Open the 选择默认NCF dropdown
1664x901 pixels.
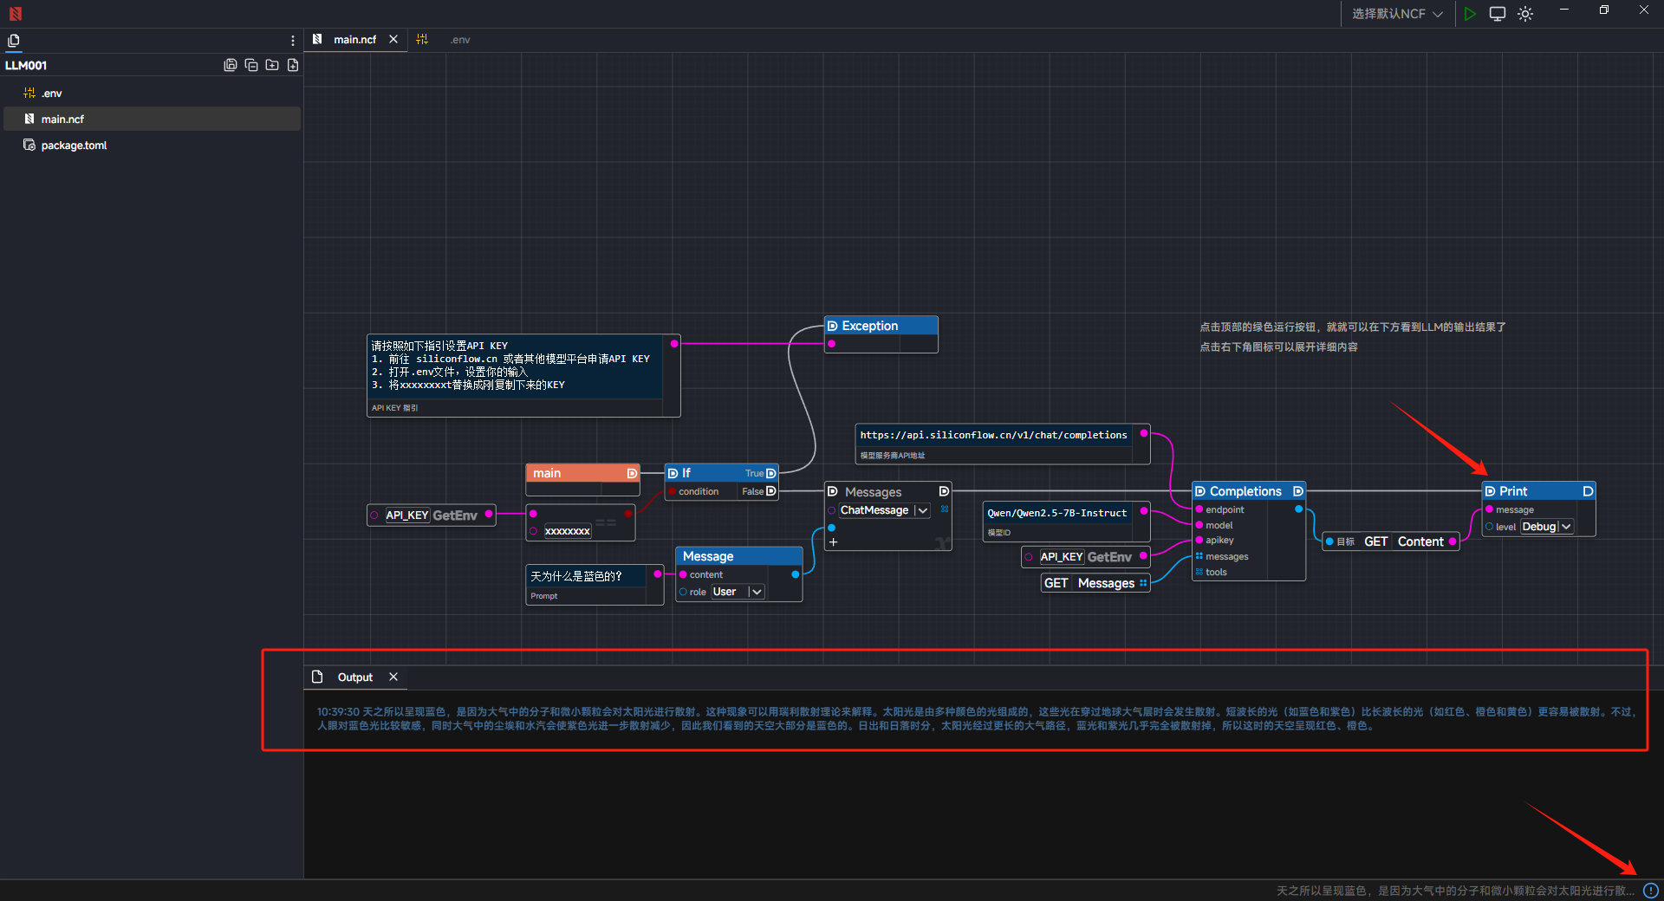(1397, 14)
